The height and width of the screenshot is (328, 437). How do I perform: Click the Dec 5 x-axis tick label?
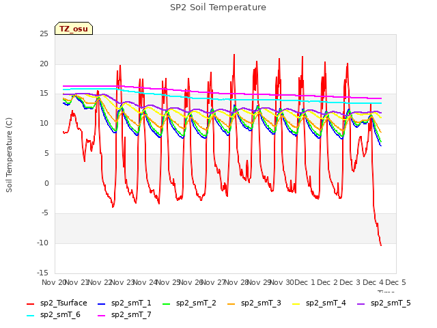pos(396,282)
